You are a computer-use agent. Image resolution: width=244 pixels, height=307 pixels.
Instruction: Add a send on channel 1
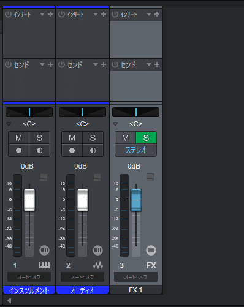point(50,64)
